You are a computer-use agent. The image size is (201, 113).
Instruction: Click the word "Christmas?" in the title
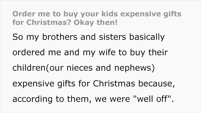49,23
